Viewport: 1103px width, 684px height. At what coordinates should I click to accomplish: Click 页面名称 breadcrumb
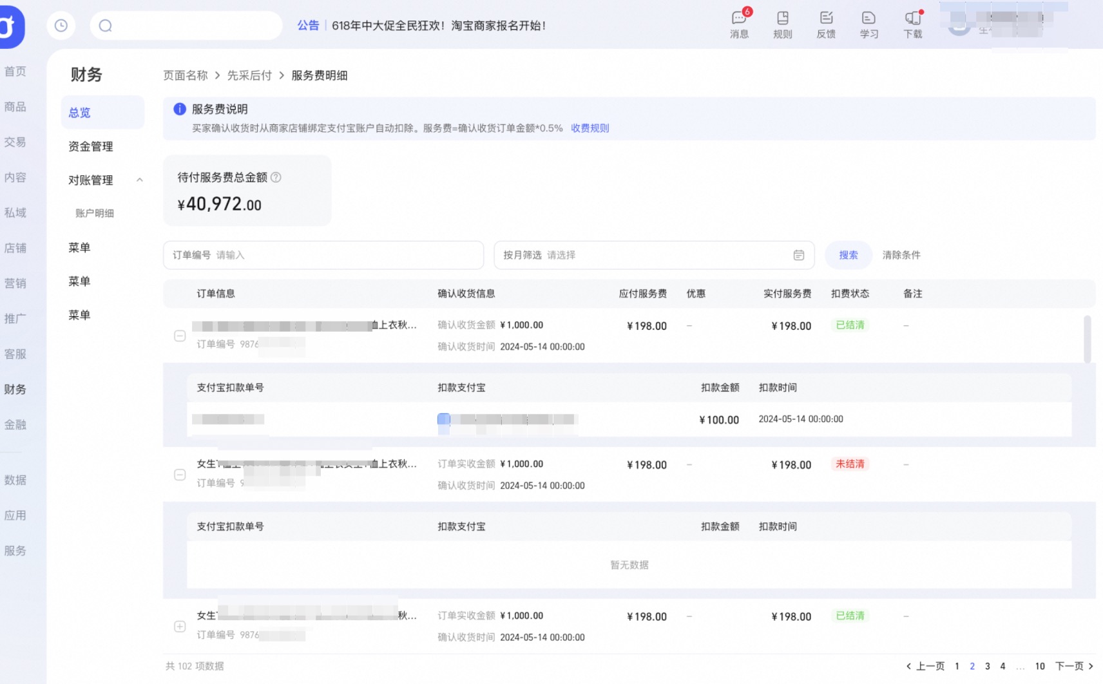coord(186,75)
